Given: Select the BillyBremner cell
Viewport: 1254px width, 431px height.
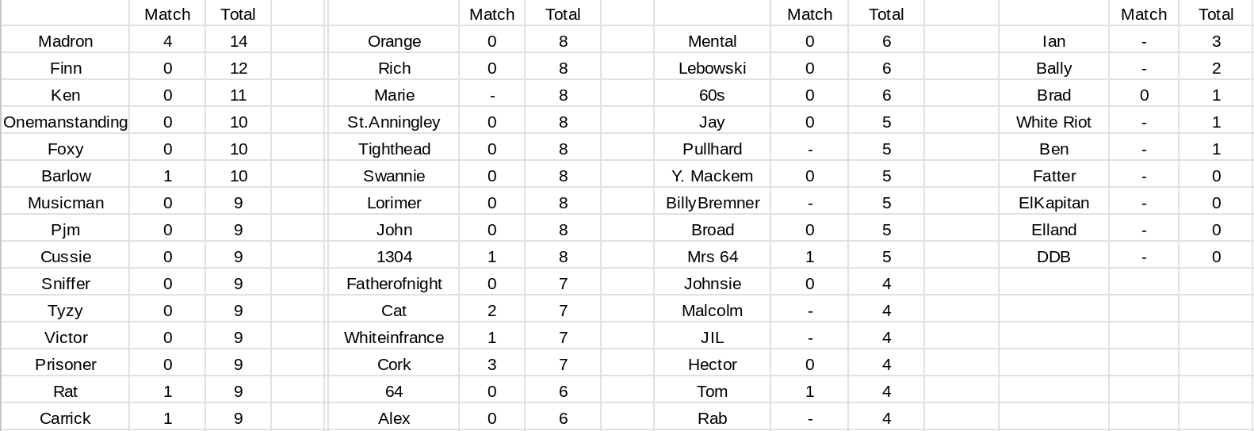Looking at the screenshot, I should [712, 203].
